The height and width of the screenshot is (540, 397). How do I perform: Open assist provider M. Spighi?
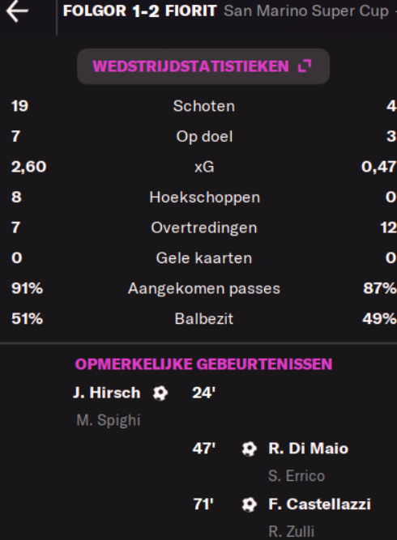coord(109,420)
